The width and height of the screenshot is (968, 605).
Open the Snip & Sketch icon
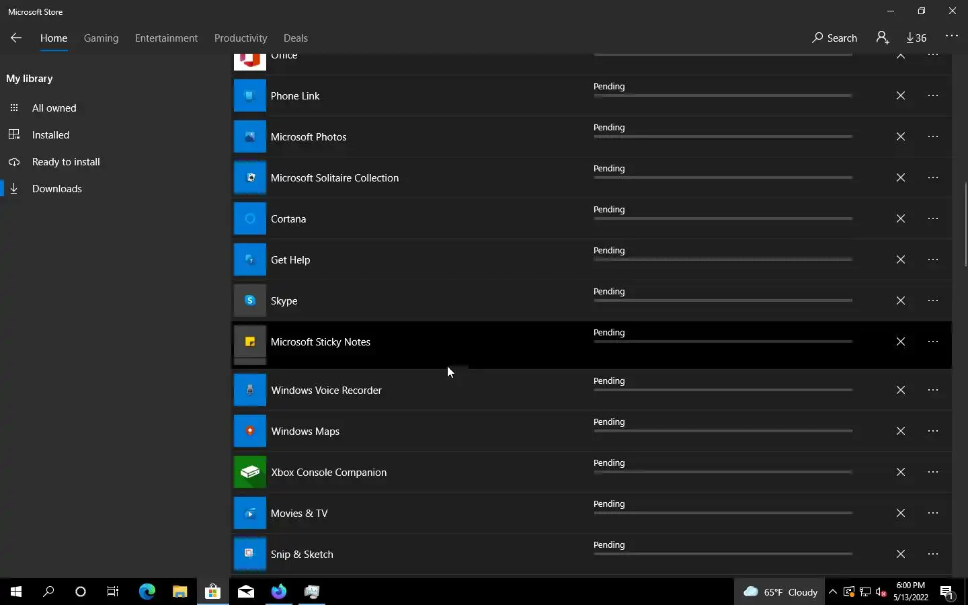coord(249,554)
